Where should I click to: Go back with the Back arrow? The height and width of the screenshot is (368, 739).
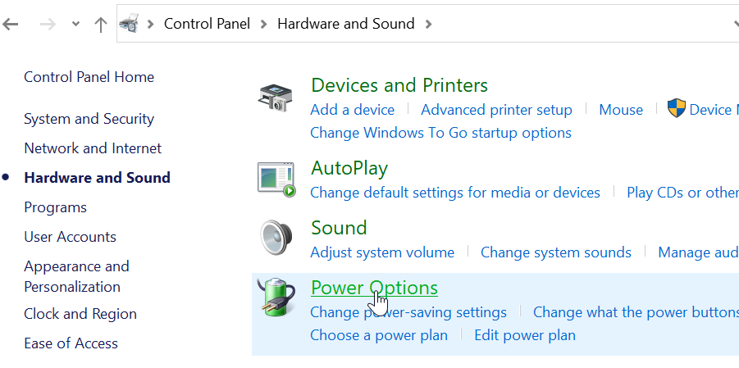[11, 24]
